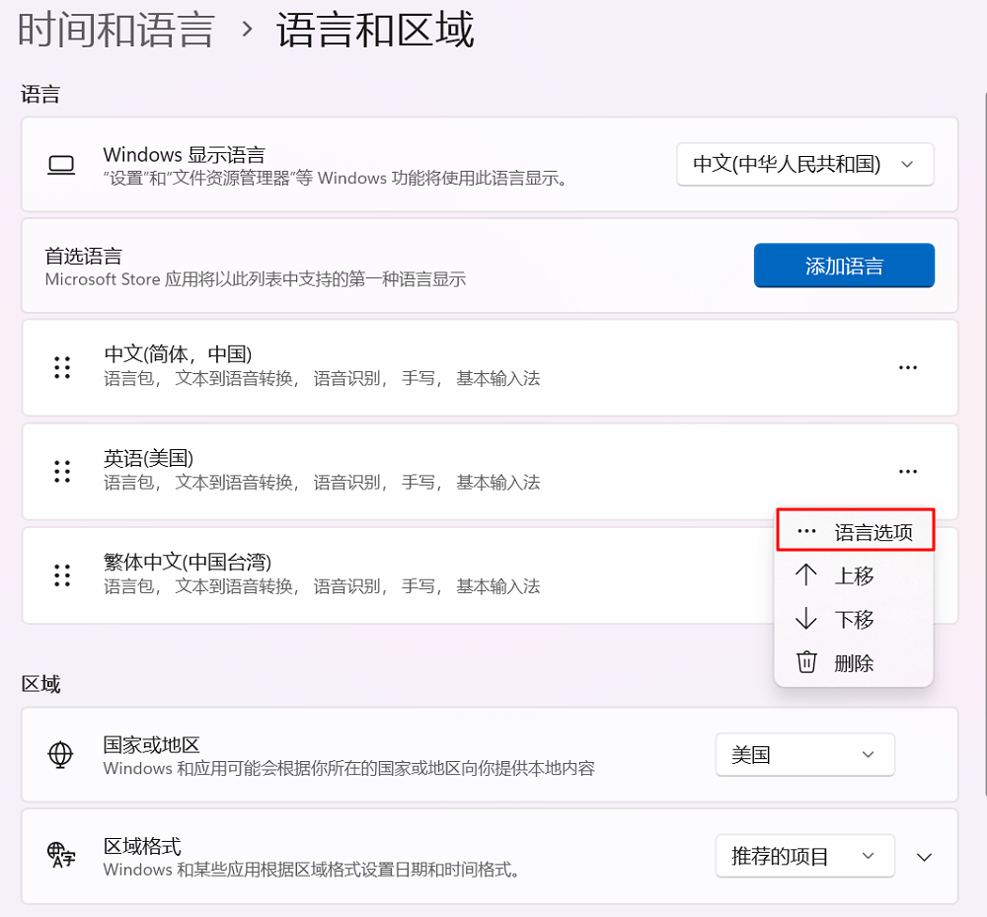The width and height of the screenshot is (987, 917).
Task: Click drag handle for 英语(美国)
Action: [x=62, y=471]
